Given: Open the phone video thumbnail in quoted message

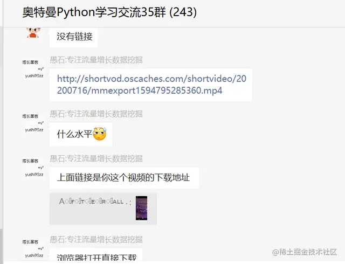Looking at the screenshot, I should (x=141, y=208).
